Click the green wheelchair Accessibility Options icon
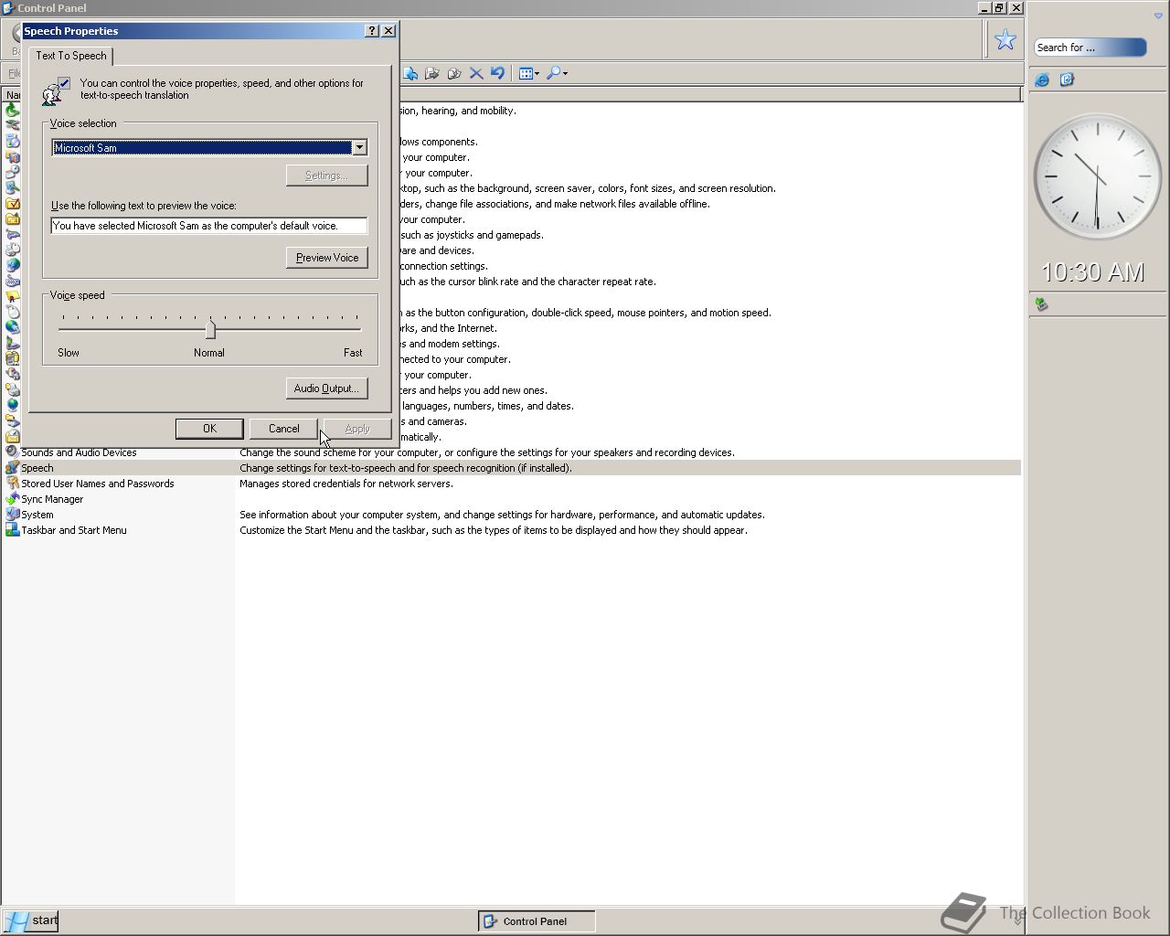Screen dimensions: 1170x936 tap(12, 111)
